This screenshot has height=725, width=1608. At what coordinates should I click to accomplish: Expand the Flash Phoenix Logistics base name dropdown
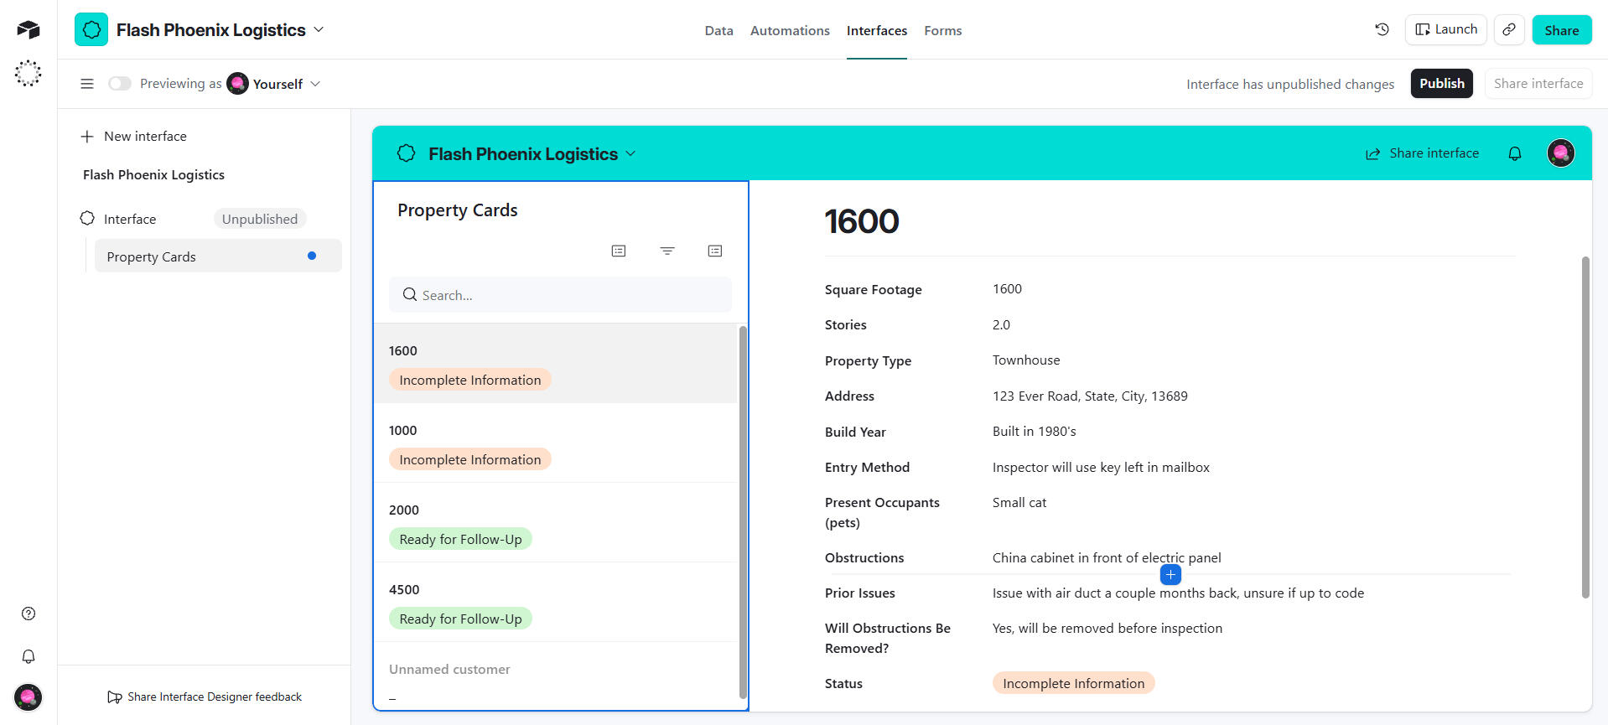[319, 30]
